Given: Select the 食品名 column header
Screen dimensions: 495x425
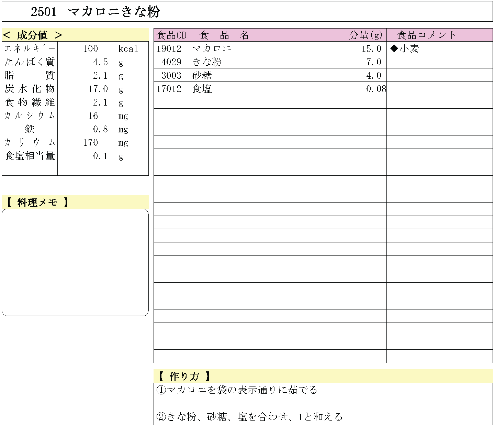Looking at the screenshot, I should 224,35.
